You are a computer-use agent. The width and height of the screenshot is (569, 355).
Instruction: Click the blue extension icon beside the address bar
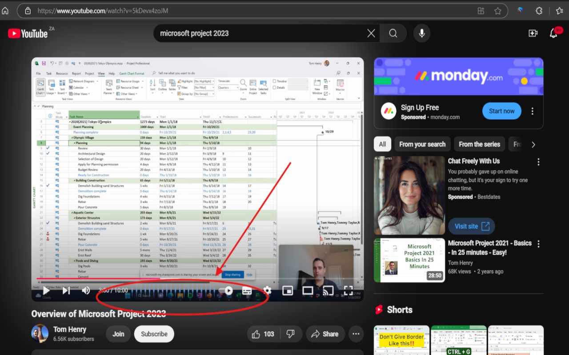tap(520, 11)
